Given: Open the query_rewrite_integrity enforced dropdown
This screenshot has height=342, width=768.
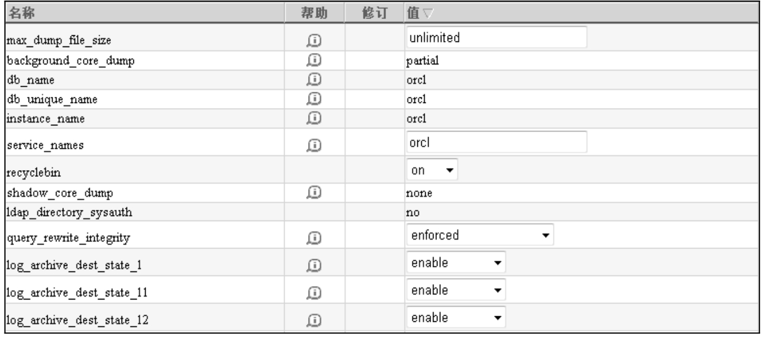Looking at the screenshot, I should [x=480, y=235].
